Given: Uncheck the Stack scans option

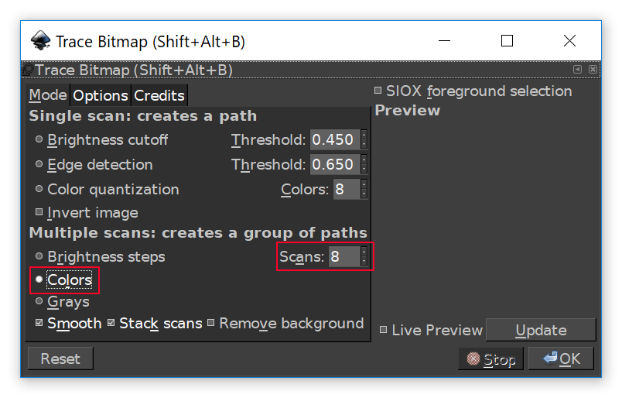Looking at the screenshot, I should (111, 324).
